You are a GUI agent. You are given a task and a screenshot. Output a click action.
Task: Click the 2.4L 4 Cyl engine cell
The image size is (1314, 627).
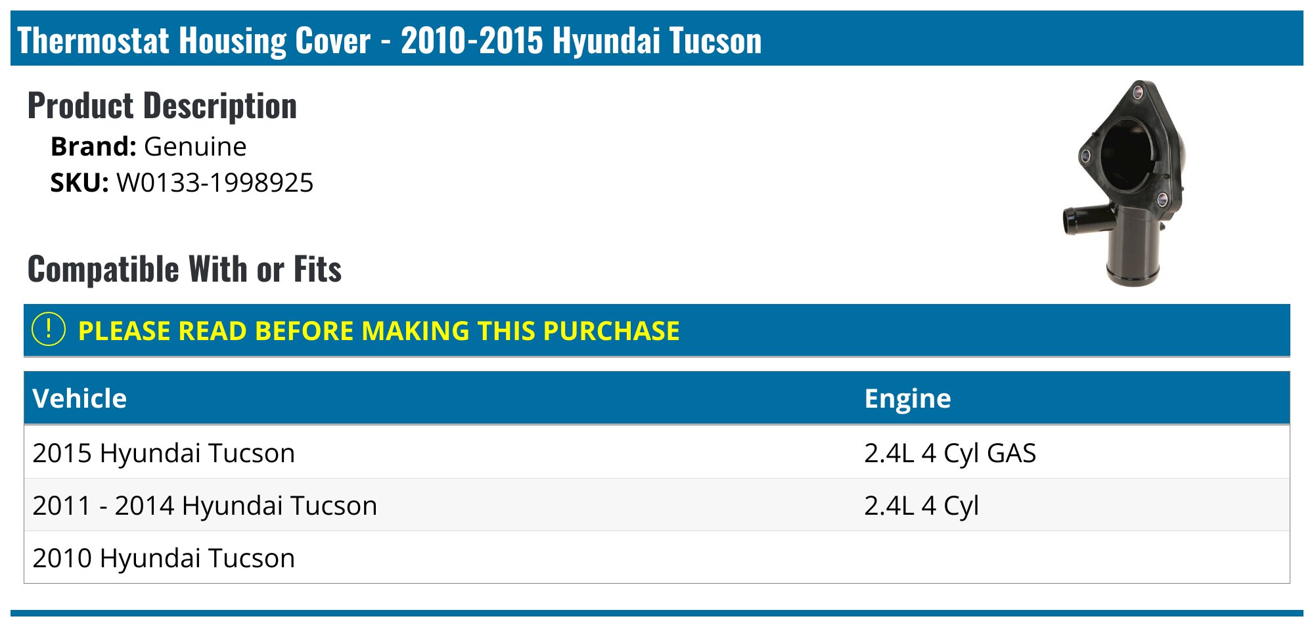point(921,506)
